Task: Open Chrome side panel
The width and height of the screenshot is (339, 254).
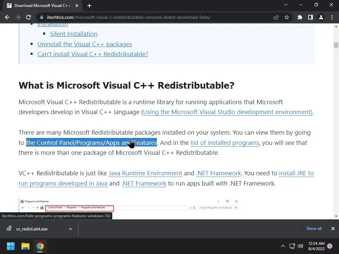Action: click(x=311, y=17)
